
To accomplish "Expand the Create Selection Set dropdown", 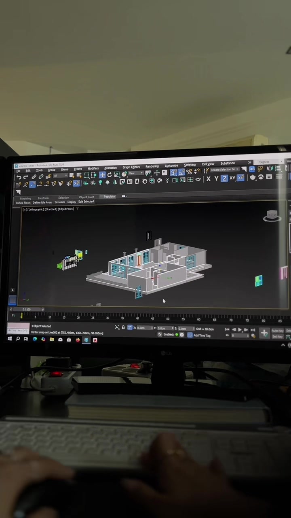I will pos(225,170).
